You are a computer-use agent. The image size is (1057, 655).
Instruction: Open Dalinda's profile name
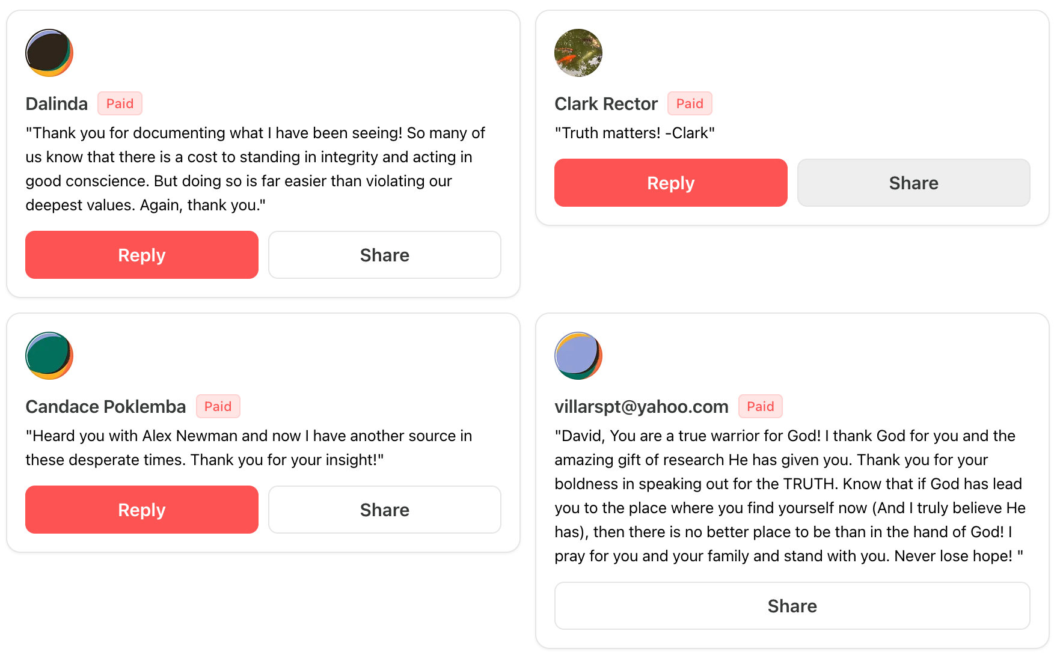pyautogui.click(x=57, y=104)
